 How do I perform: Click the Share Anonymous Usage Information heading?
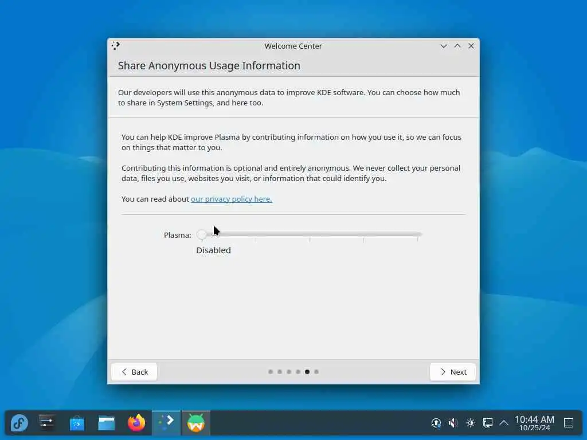click(x=209, y=65)
